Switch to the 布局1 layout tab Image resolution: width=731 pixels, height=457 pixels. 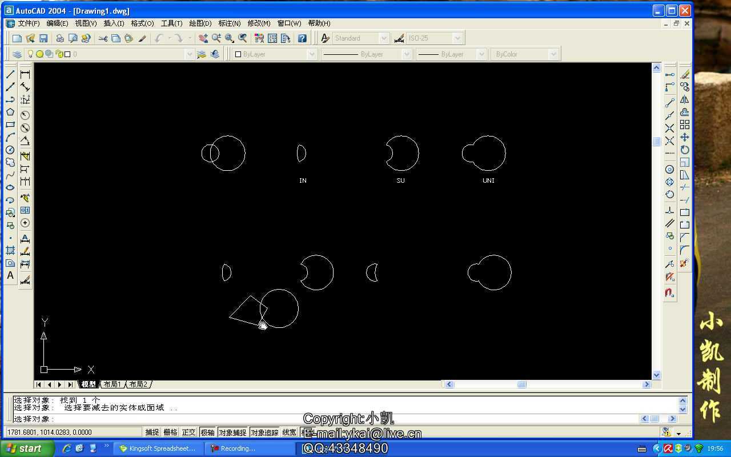[112, 384]
